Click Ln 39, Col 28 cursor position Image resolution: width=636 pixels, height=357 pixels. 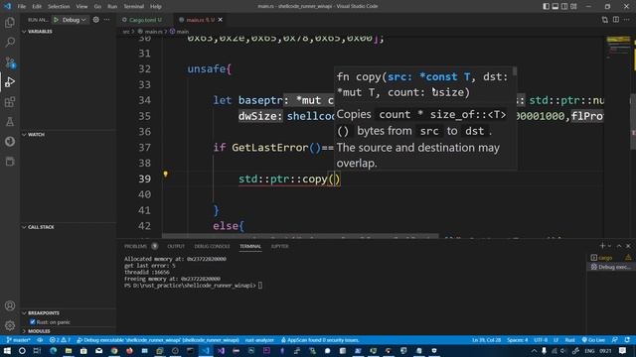[486, 340]
